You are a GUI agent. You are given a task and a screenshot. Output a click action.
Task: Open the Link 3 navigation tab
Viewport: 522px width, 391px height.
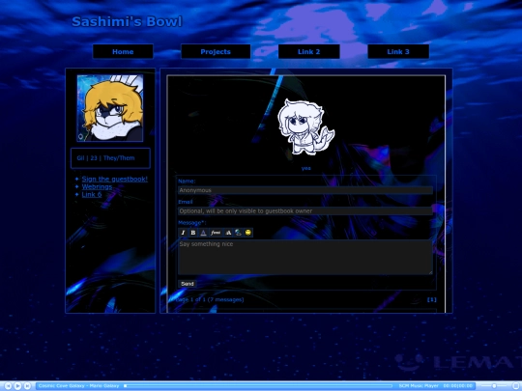398,51
